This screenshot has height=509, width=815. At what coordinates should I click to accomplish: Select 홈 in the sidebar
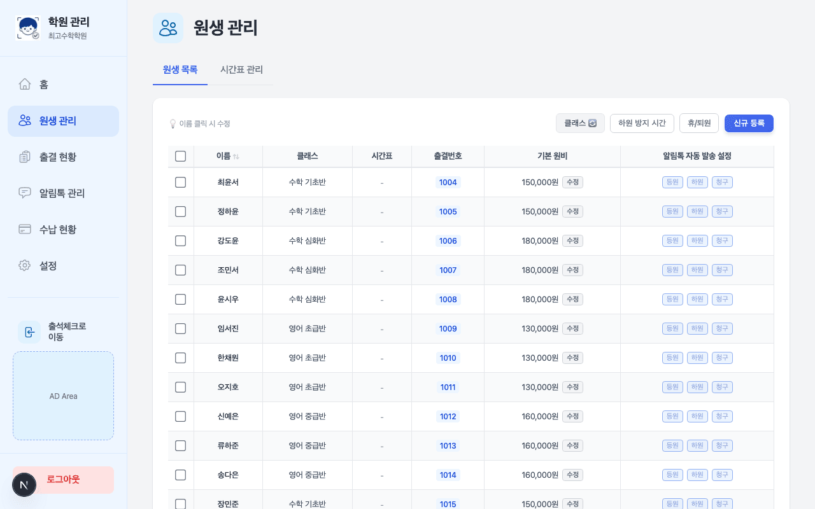tap(63, 84)
